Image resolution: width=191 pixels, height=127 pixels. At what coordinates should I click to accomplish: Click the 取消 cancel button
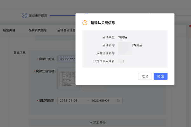145,76
